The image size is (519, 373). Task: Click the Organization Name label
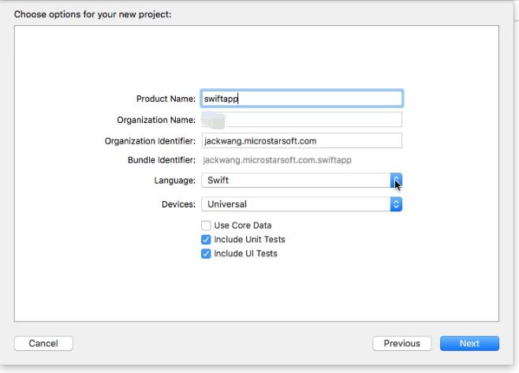(x=156, y=120)
